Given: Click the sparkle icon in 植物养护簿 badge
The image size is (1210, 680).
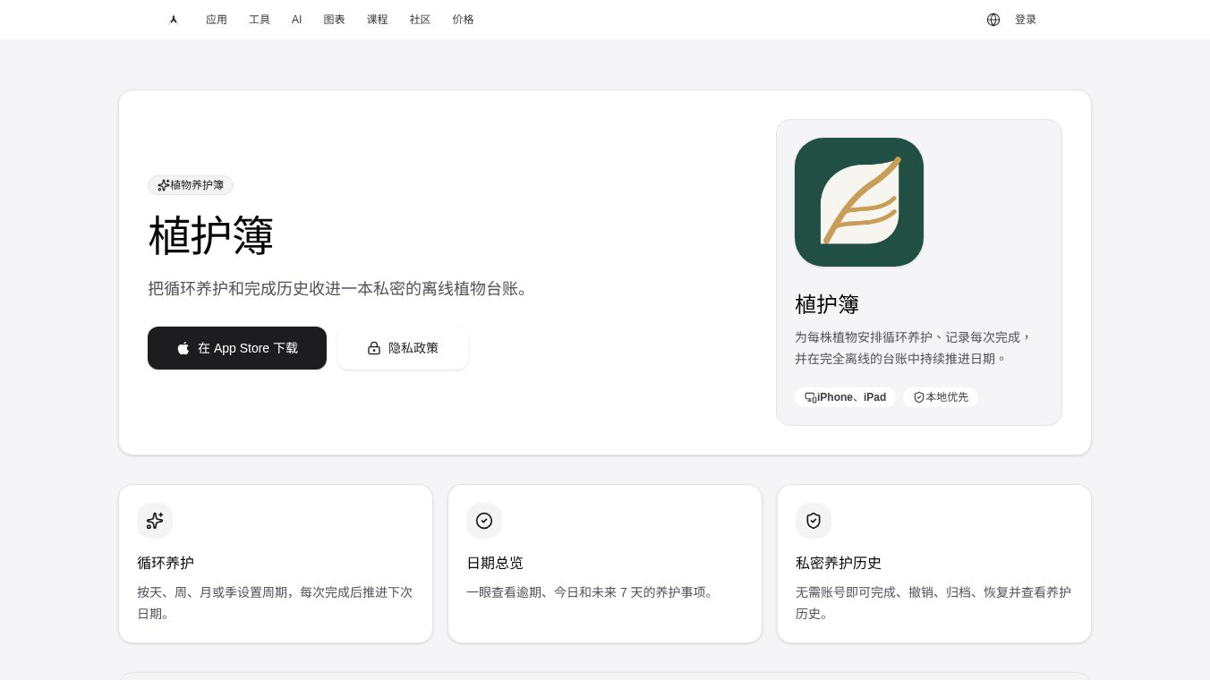Looking at the screenshot, I should tap(164, 185).
